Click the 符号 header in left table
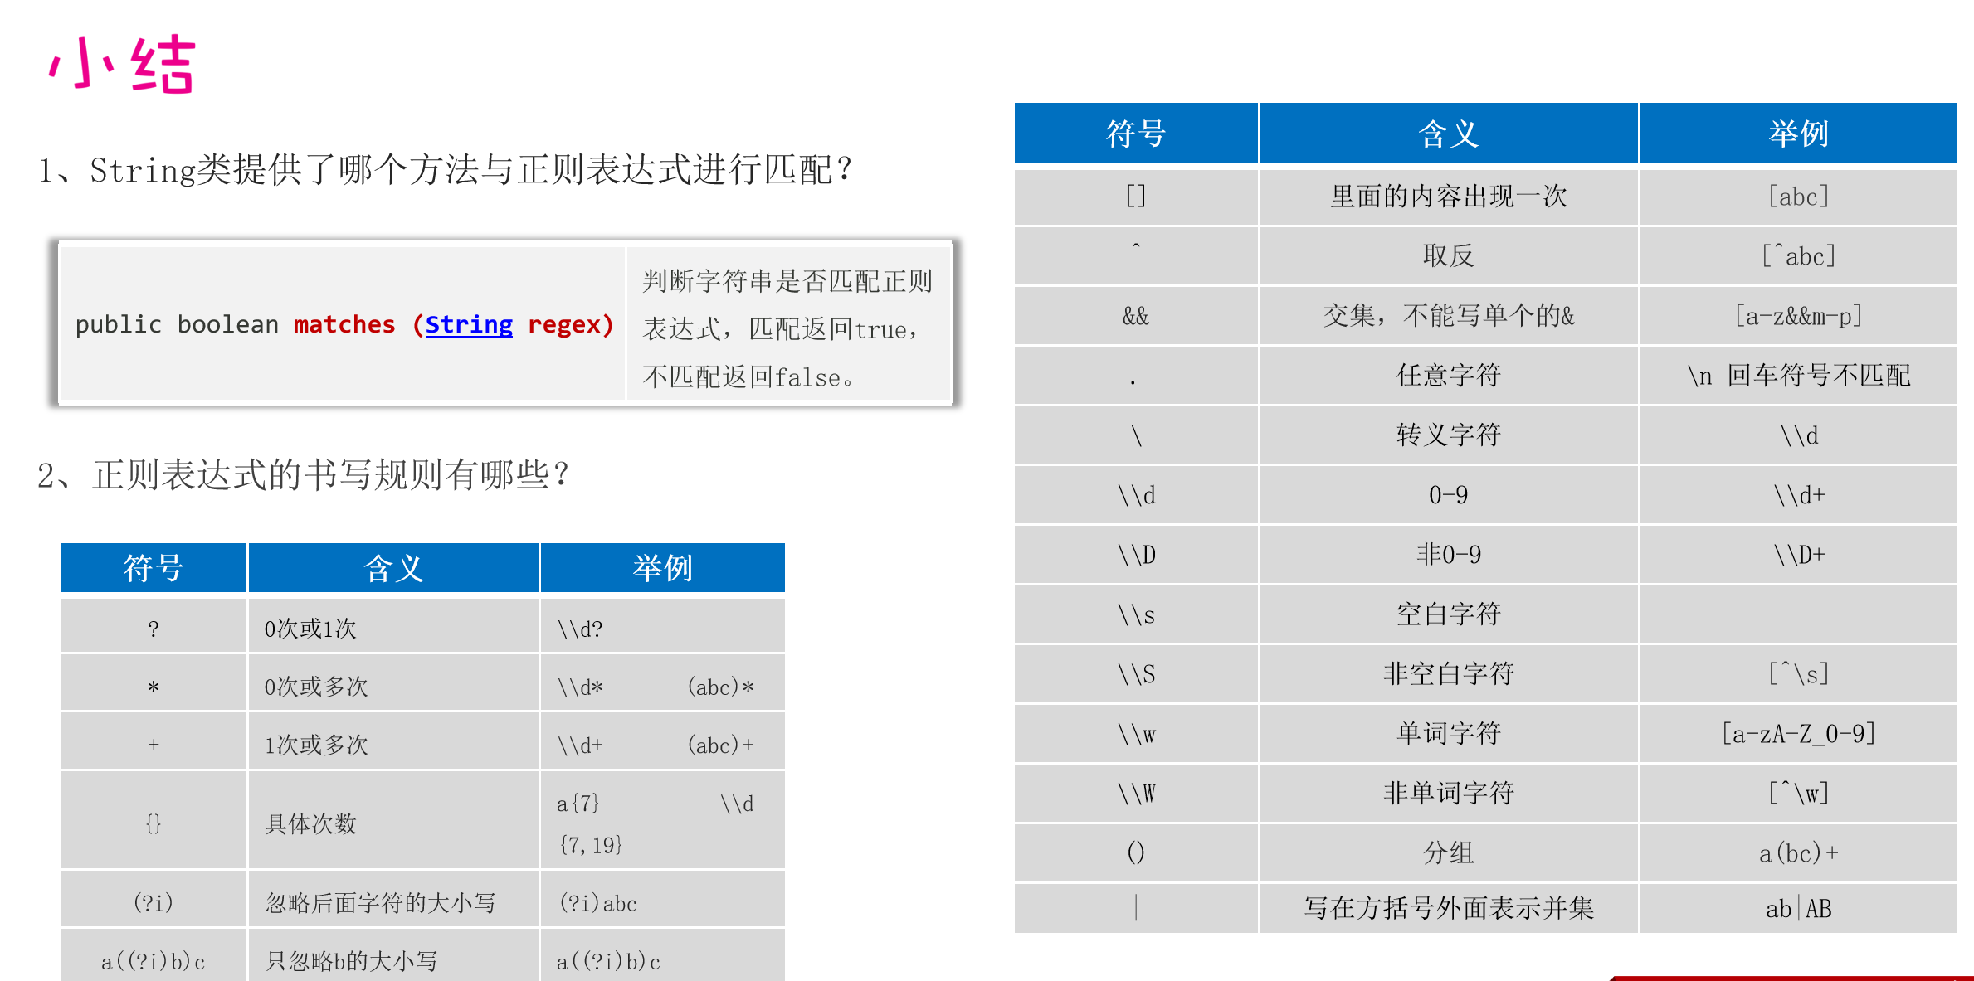The height and width of the screenshot is (981, 1974). pos(153,568)
